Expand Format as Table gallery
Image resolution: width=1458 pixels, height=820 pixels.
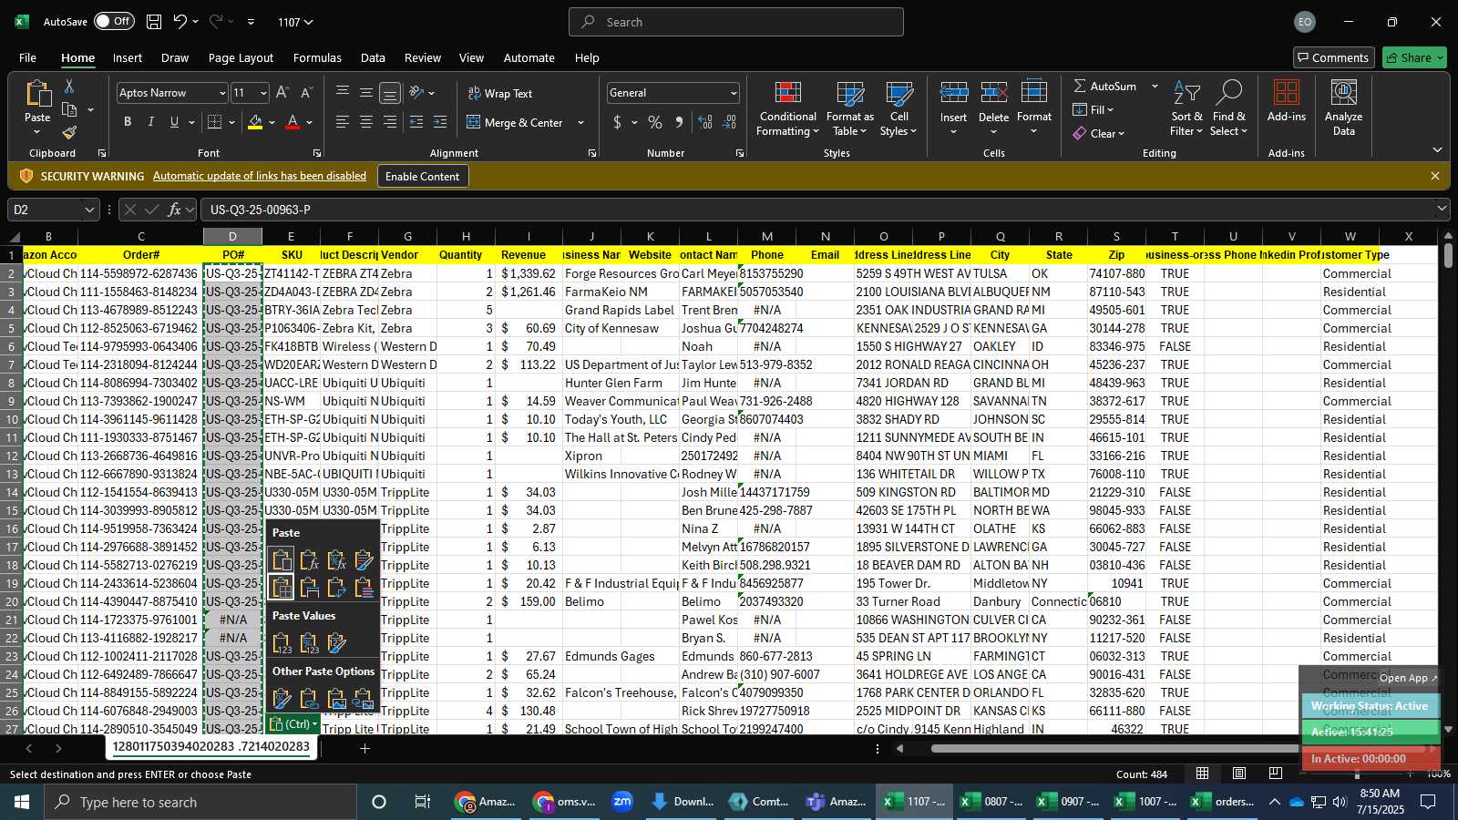pos(849,108)
